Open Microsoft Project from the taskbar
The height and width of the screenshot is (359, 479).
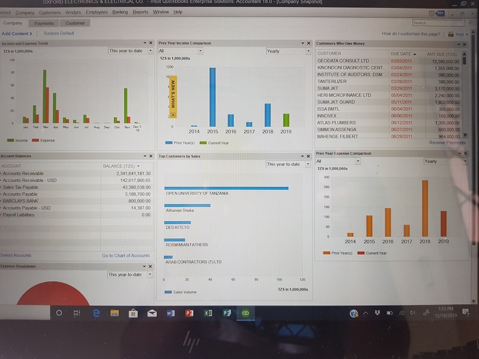pos(227,313)
